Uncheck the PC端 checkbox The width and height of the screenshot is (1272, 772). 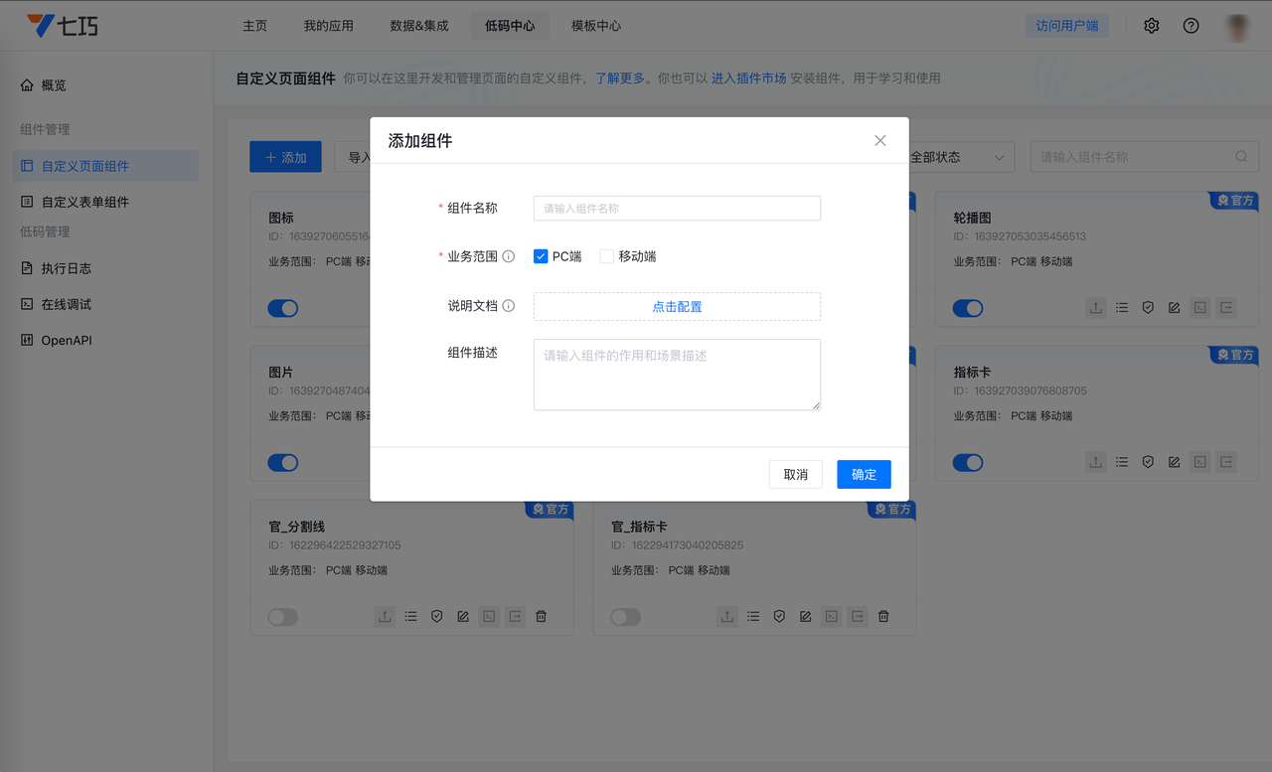[x=541, y=256]
